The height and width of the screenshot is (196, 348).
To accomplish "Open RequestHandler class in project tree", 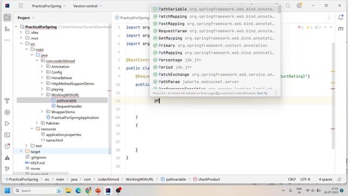I will [66, 106].
